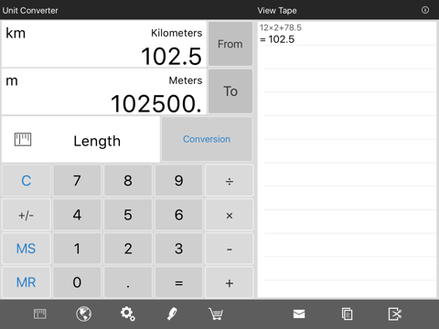Tap the 4 key
The width and height of the screenshot is (439, 329).
(x=77, y=215)
